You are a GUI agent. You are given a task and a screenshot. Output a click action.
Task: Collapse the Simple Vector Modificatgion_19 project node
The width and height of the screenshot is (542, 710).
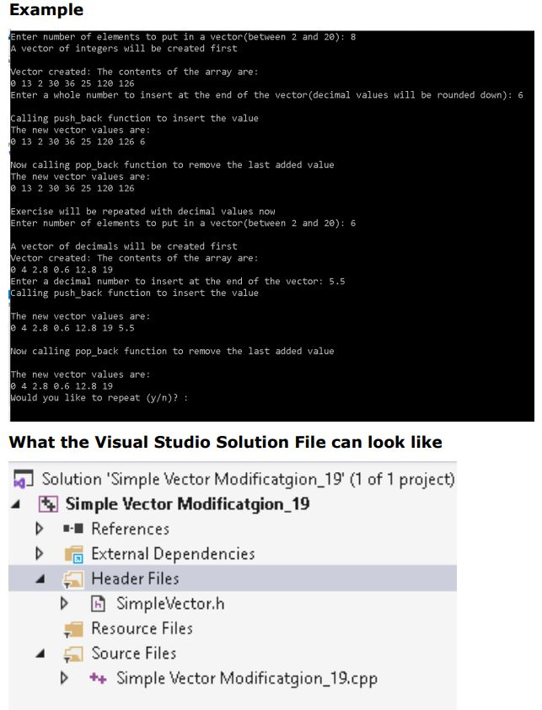click(14, 503)
